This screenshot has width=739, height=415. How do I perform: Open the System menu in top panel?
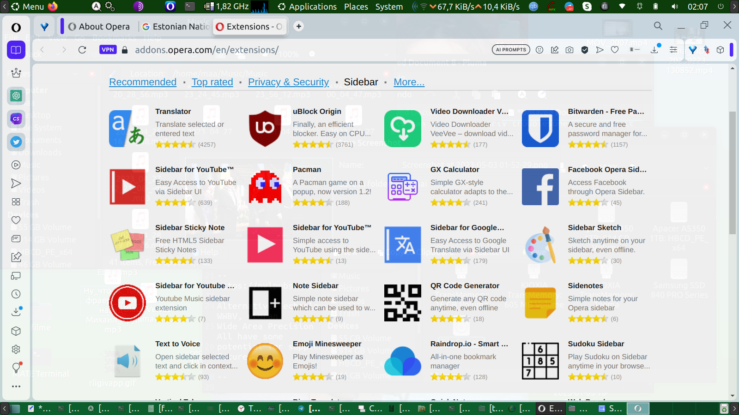click(x=389, y=6)
